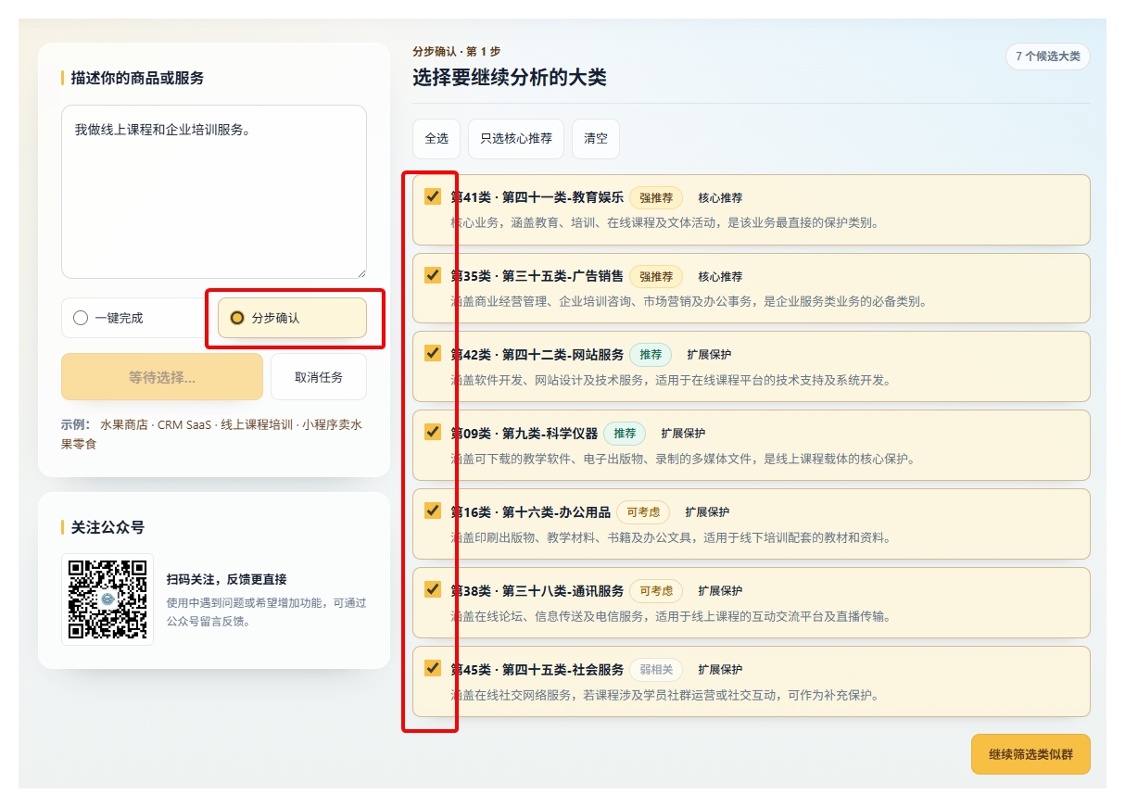Click 强推荐 tag on 第41类 row
This screenshot has width=1125, height=807.
(x=656, y=197)
